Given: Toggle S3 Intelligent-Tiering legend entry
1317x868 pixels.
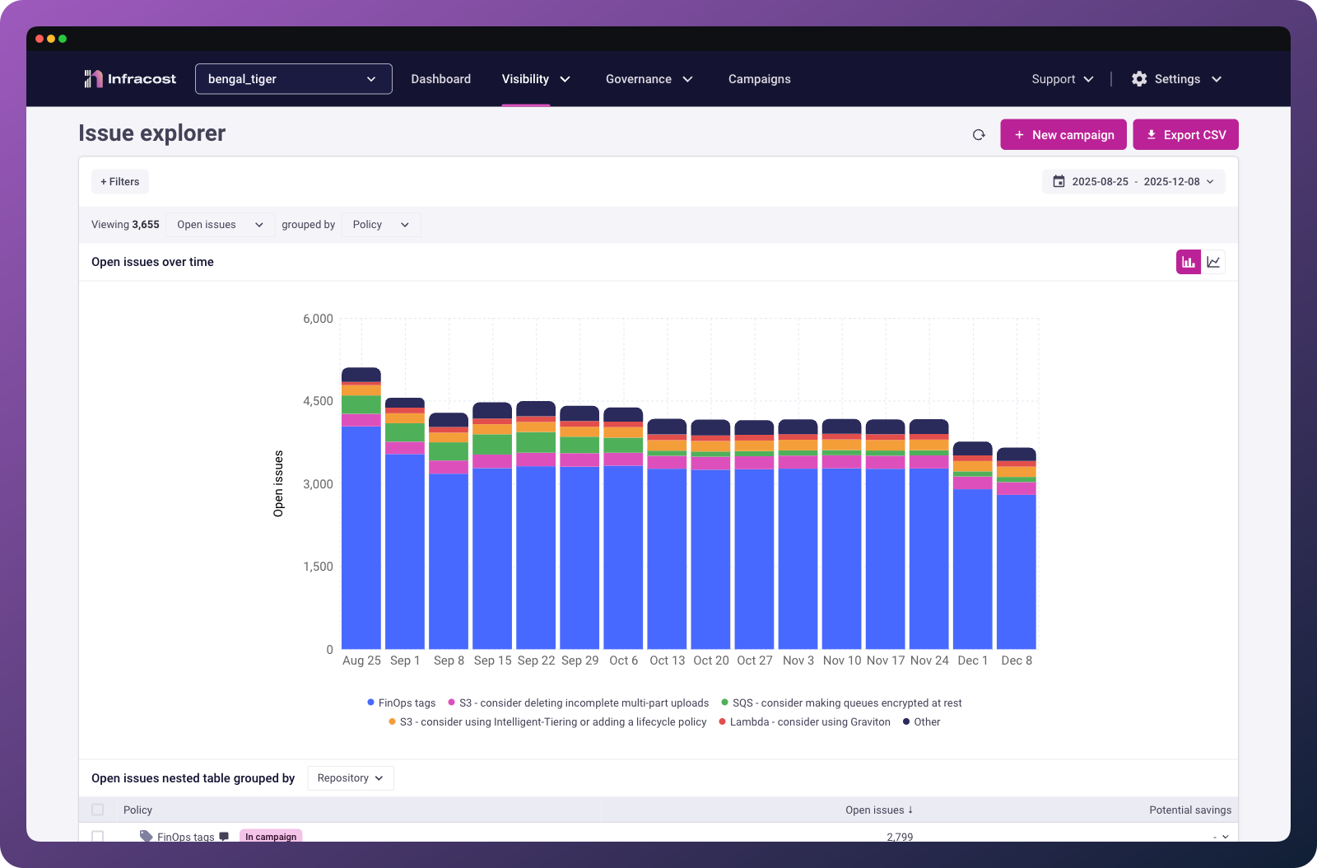Looking at the screenshot, I should pyautogui.click(x=547, y=722).
